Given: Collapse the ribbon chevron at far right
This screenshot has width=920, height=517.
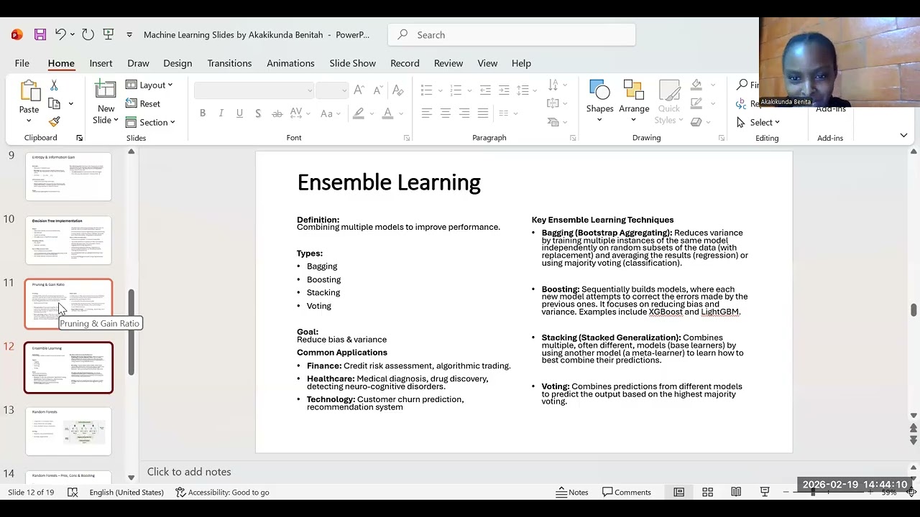Looking at the screenshot, I should (x=903, y=135).
